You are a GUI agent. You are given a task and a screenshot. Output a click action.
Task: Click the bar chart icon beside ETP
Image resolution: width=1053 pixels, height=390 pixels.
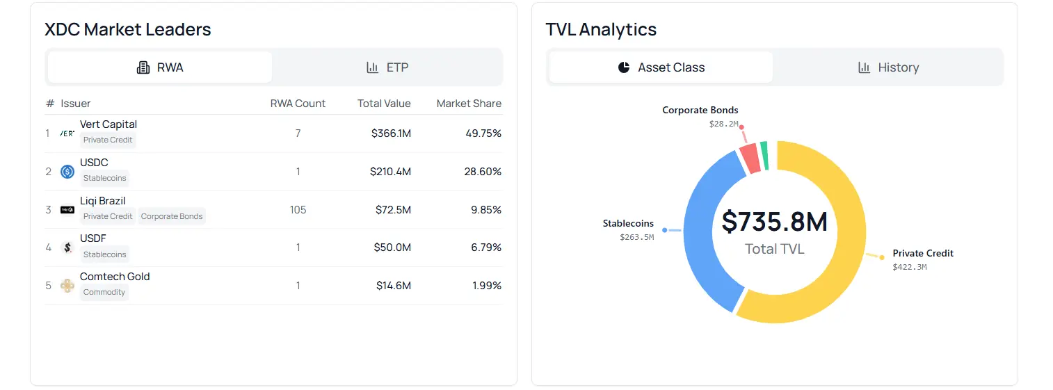[x=373, y=67]
